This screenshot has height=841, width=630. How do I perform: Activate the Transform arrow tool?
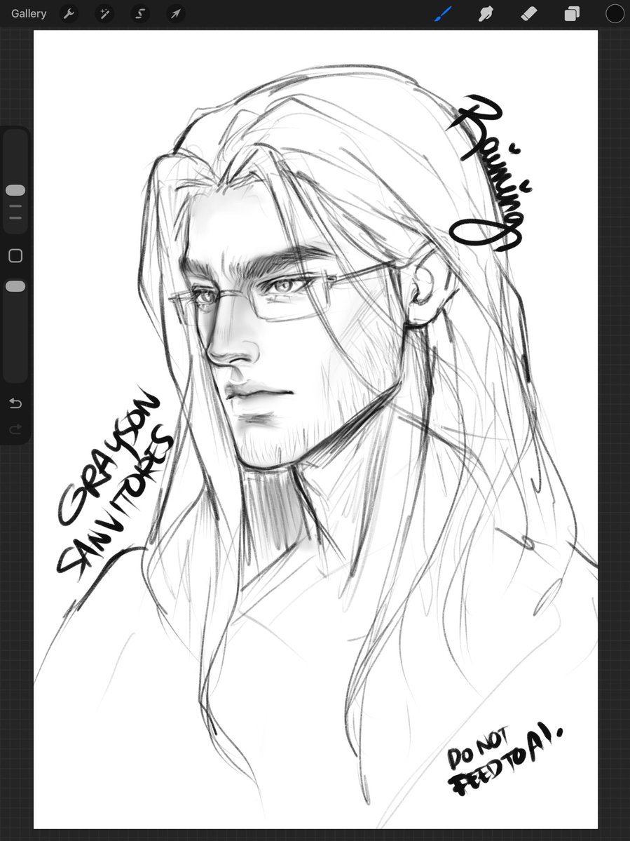(176, 13)
